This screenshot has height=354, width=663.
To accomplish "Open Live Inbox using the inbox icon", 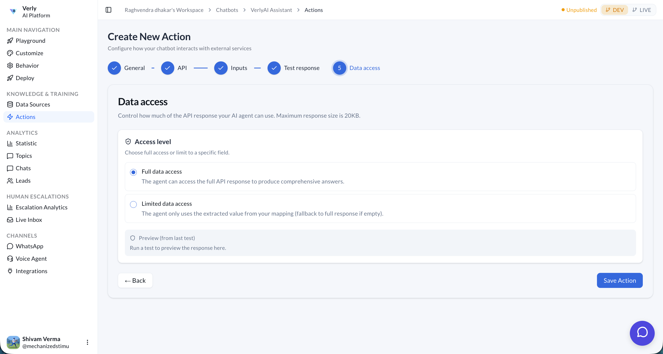I will [x=10, y=220].
